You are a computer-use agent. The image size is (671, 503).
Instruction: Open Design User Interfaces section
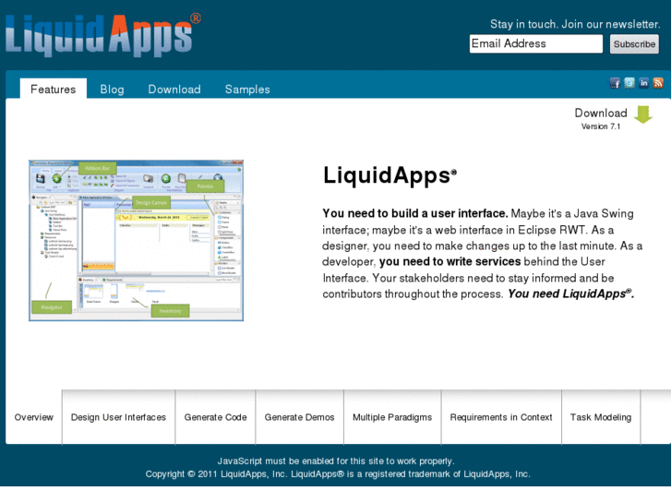[x=118, y=417]
